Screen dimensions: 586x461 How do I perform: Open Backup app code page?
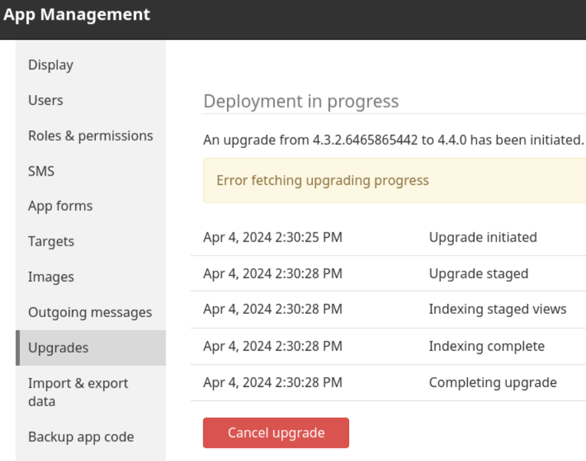[81, 437]
